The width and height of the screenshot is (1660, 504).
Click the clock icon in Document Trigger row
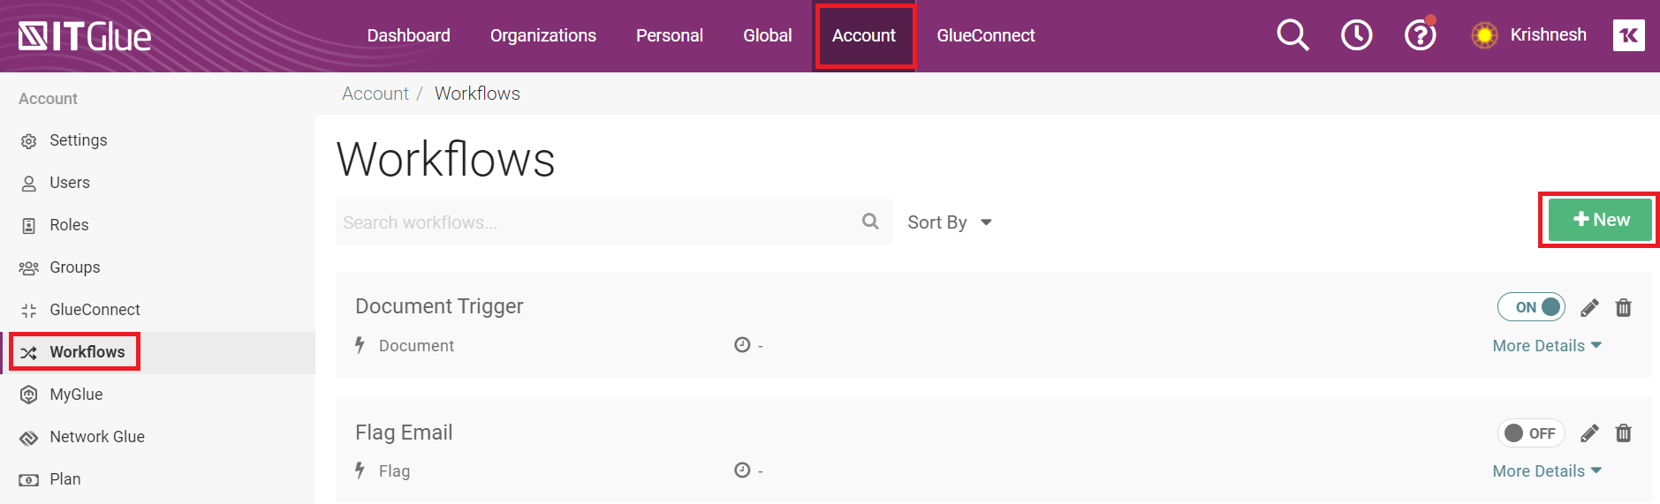[x=742, y=345]
